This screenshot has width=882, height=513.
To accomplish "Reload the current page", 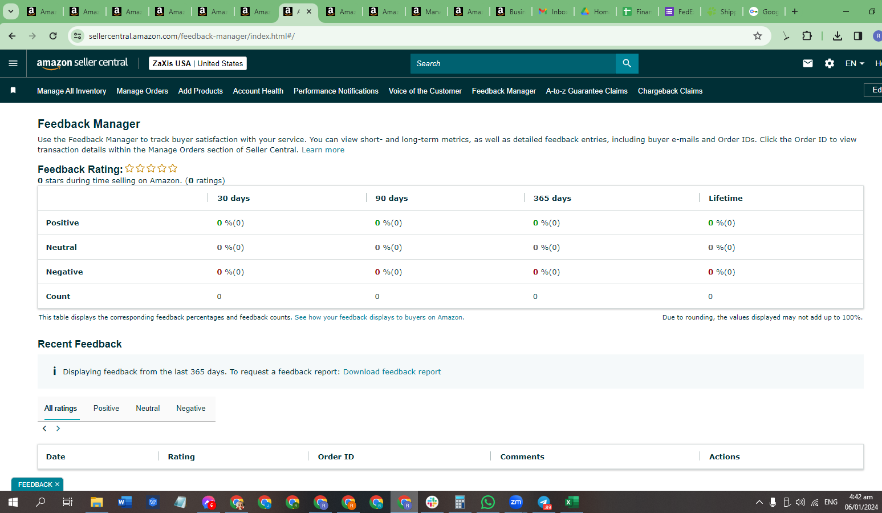I will 53,36.
